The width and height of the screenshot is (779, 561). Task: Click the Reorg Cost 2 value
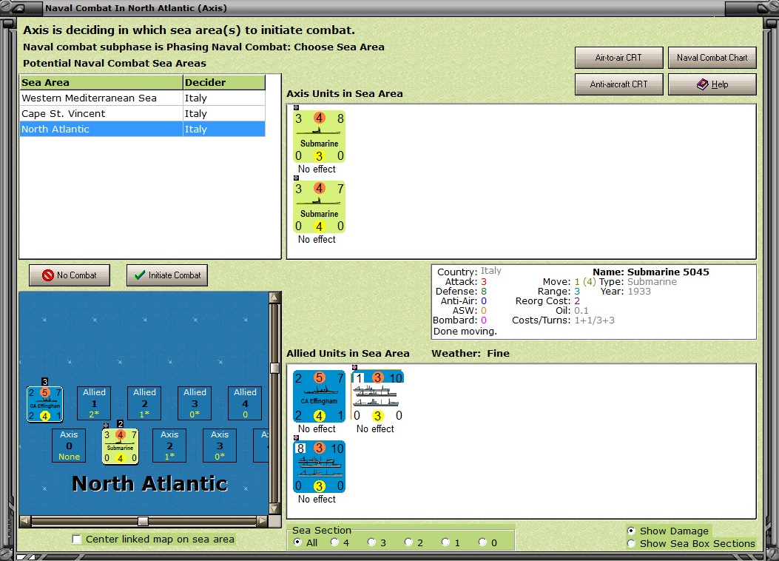[x=577, y=301]
